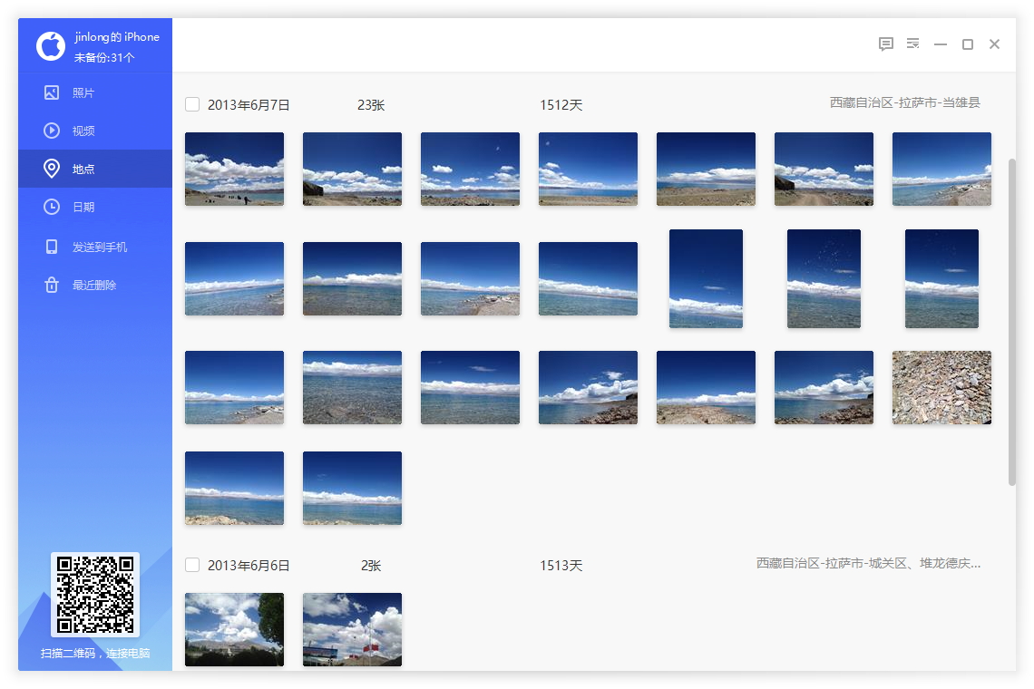Image resolution: width=1034 pixels, height=689 pixels.
Task: Close the window
Action: coord(994,44)
